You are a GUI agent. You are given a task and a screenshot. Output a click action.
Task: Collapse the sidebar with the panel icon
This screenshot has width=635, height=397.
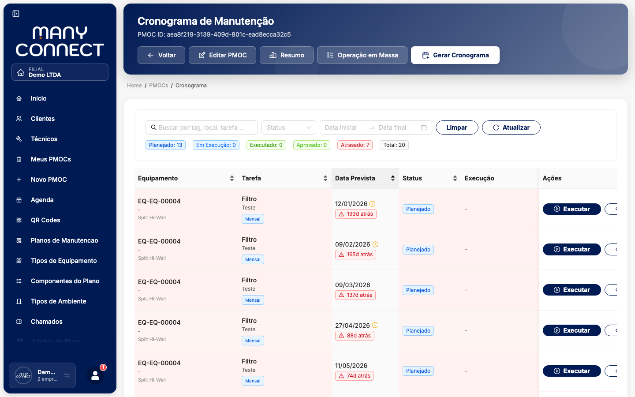tap(16, 14)
